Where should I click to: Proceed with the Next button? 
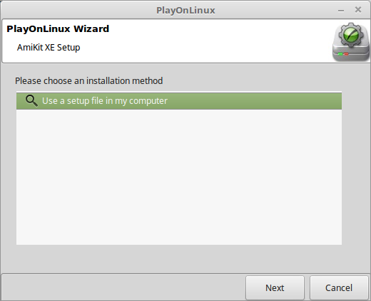(275, 287)
